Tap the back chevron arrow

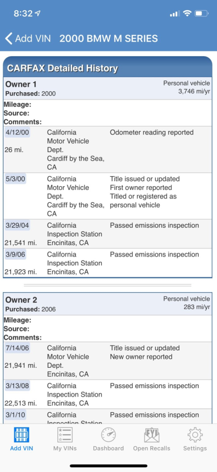(x=9, y=39)
